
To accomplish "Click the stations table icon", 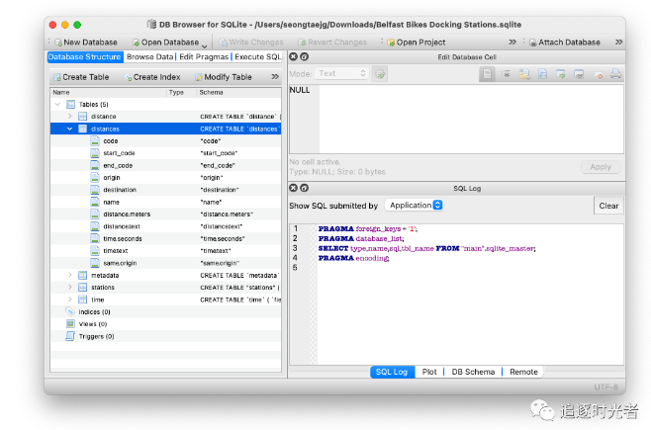I will (83, 288).
